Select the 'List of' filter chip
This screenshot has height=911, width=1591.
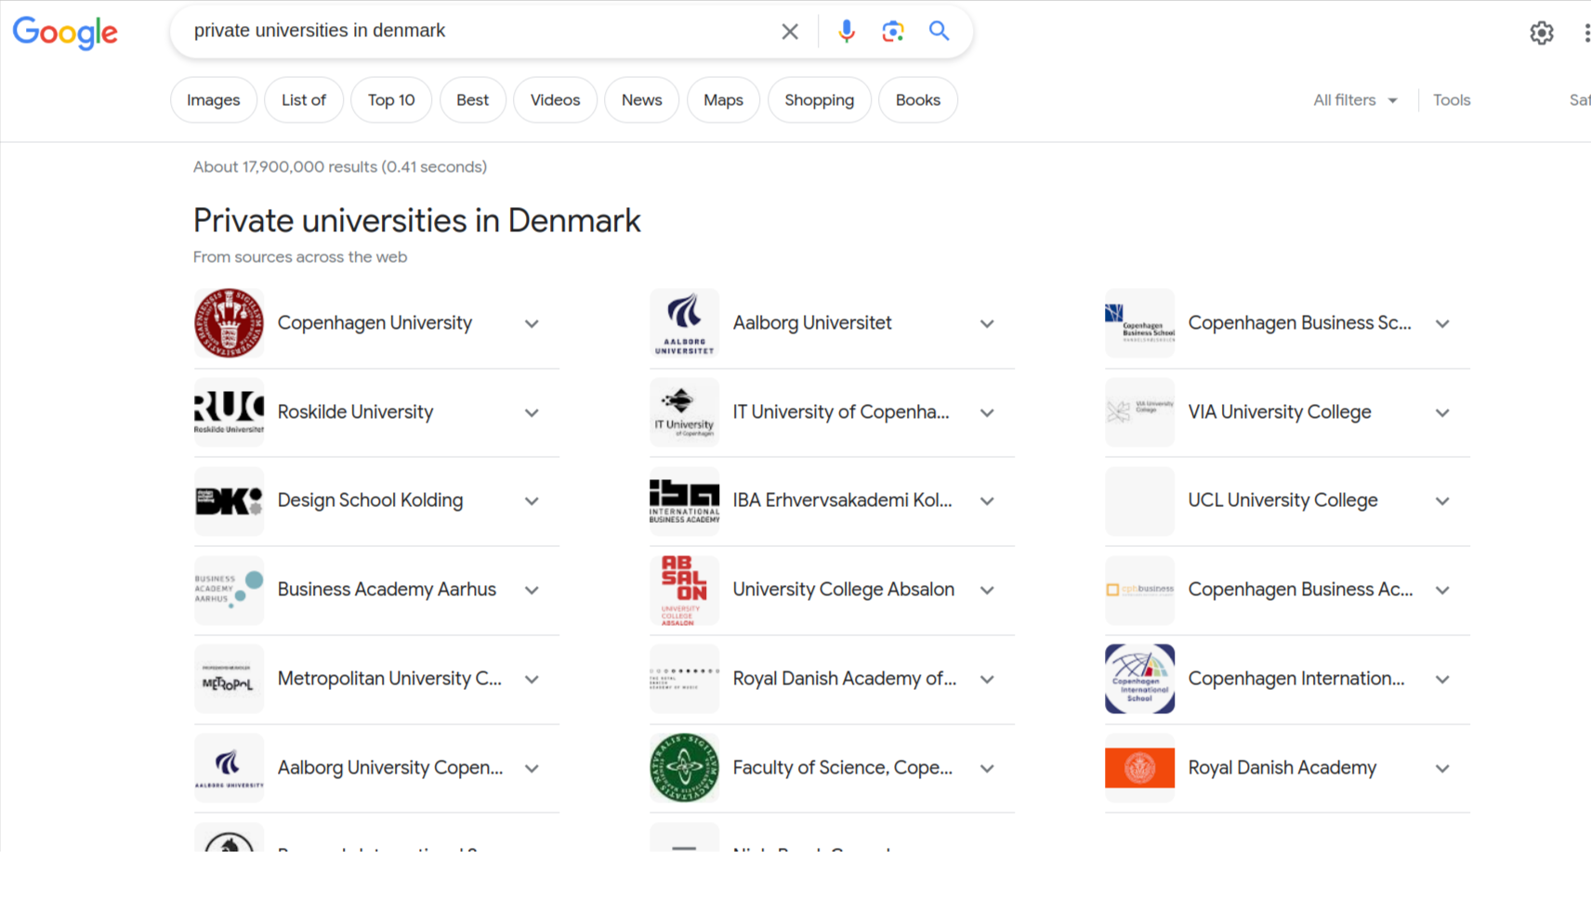pyautogui.click(x=304, y=100)
